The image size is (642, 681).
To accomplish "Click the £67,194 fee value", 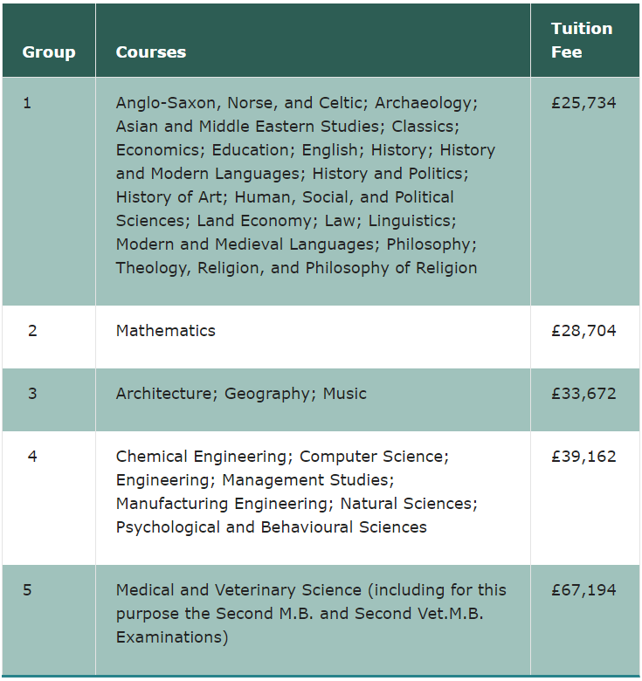I will [583, 590].
